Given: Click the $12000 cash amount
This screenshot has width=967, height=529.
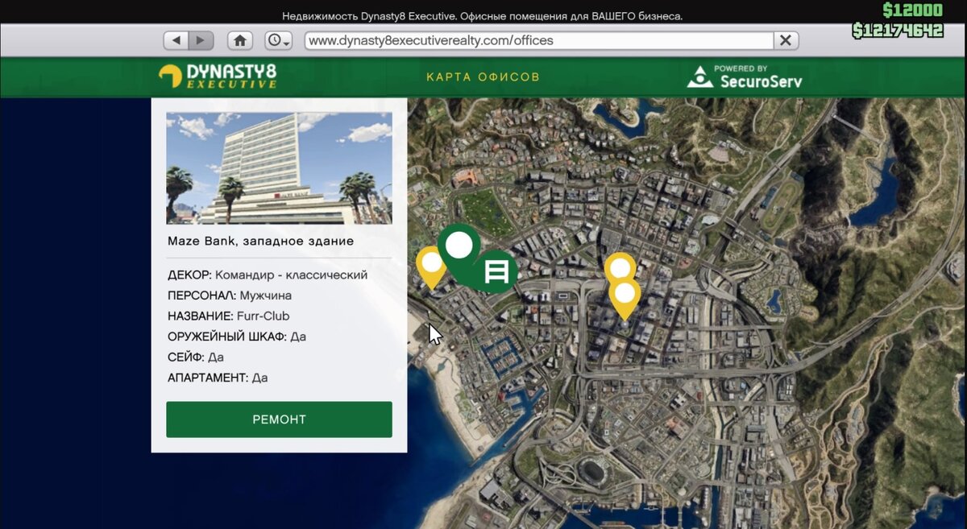Looking at the screenshot, I should tap(912, 10).
